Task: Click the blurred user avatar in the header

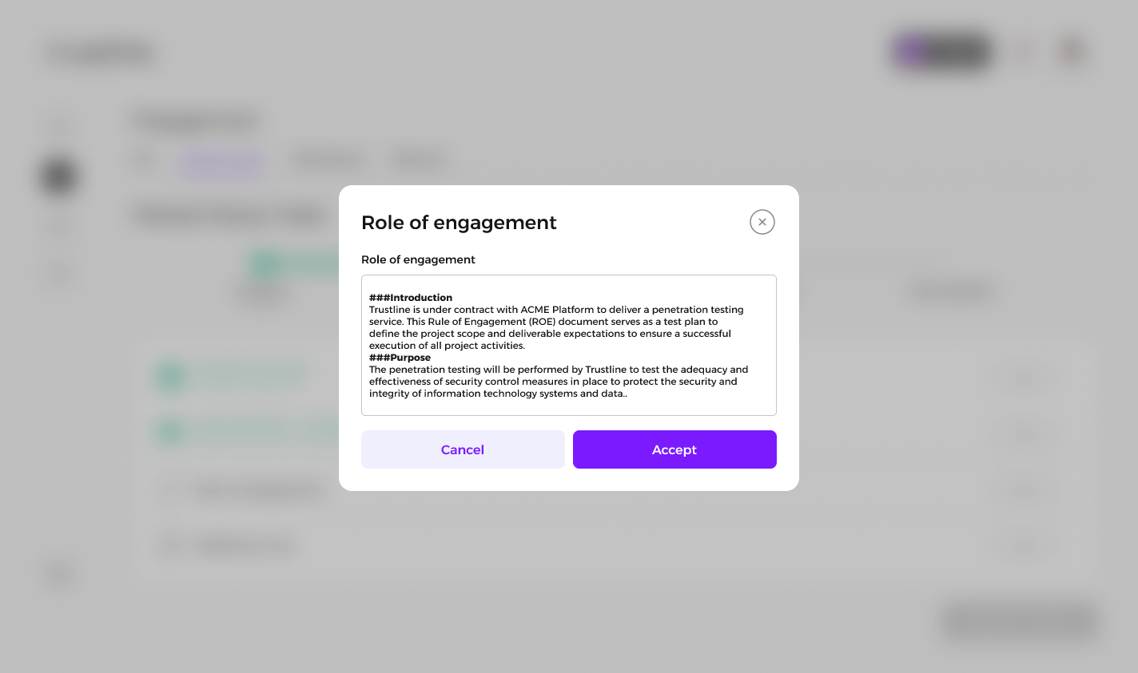Action: 1072,53
